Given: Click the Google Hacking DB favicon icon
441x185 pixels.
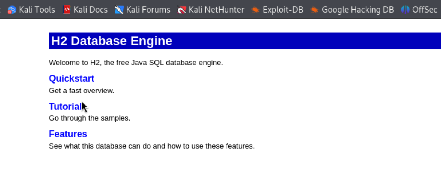Looking at the screenshot, I should tap(314, 10).
